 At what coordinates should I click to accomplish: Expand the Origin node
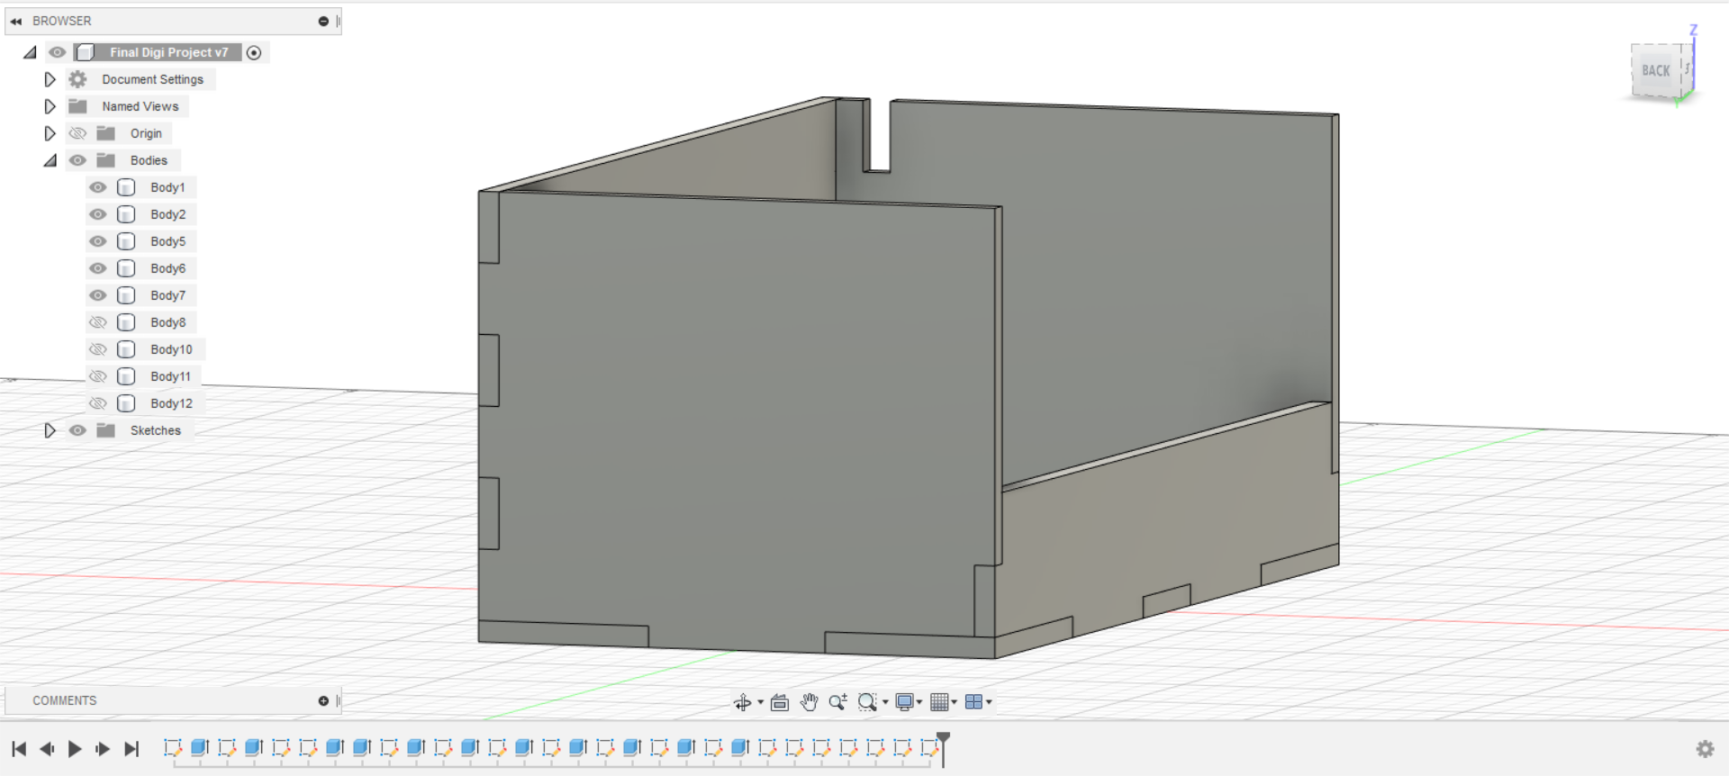pos(50,133)
